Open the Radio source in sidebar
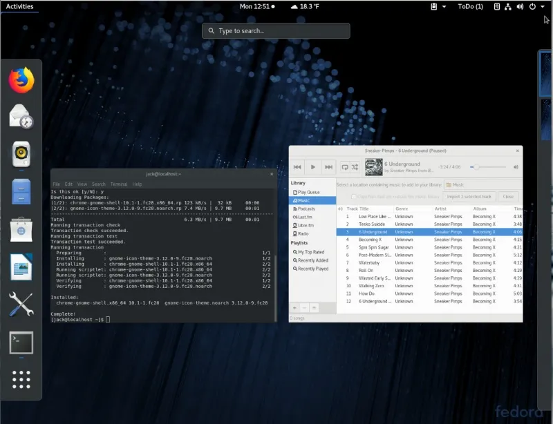Screen dimensions: 553x424 pos(303,233)
